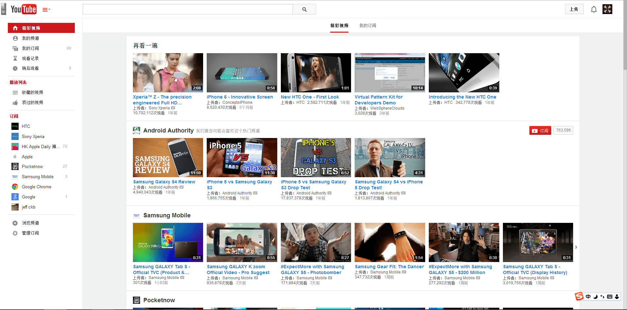The width and height of the screenshot is (627, 310).
Task: Open jeff ckb subscription in sidebar
Action: click(41, 207)
